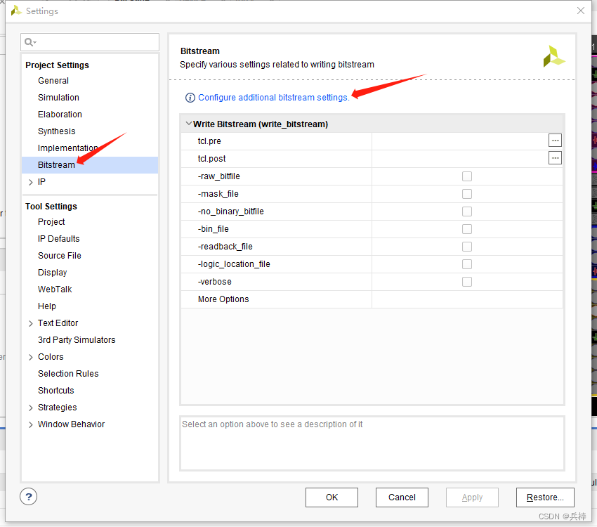This screenshot has height=527, width=597.
Task: Open WebTalk settings
Action: [55, 289]
